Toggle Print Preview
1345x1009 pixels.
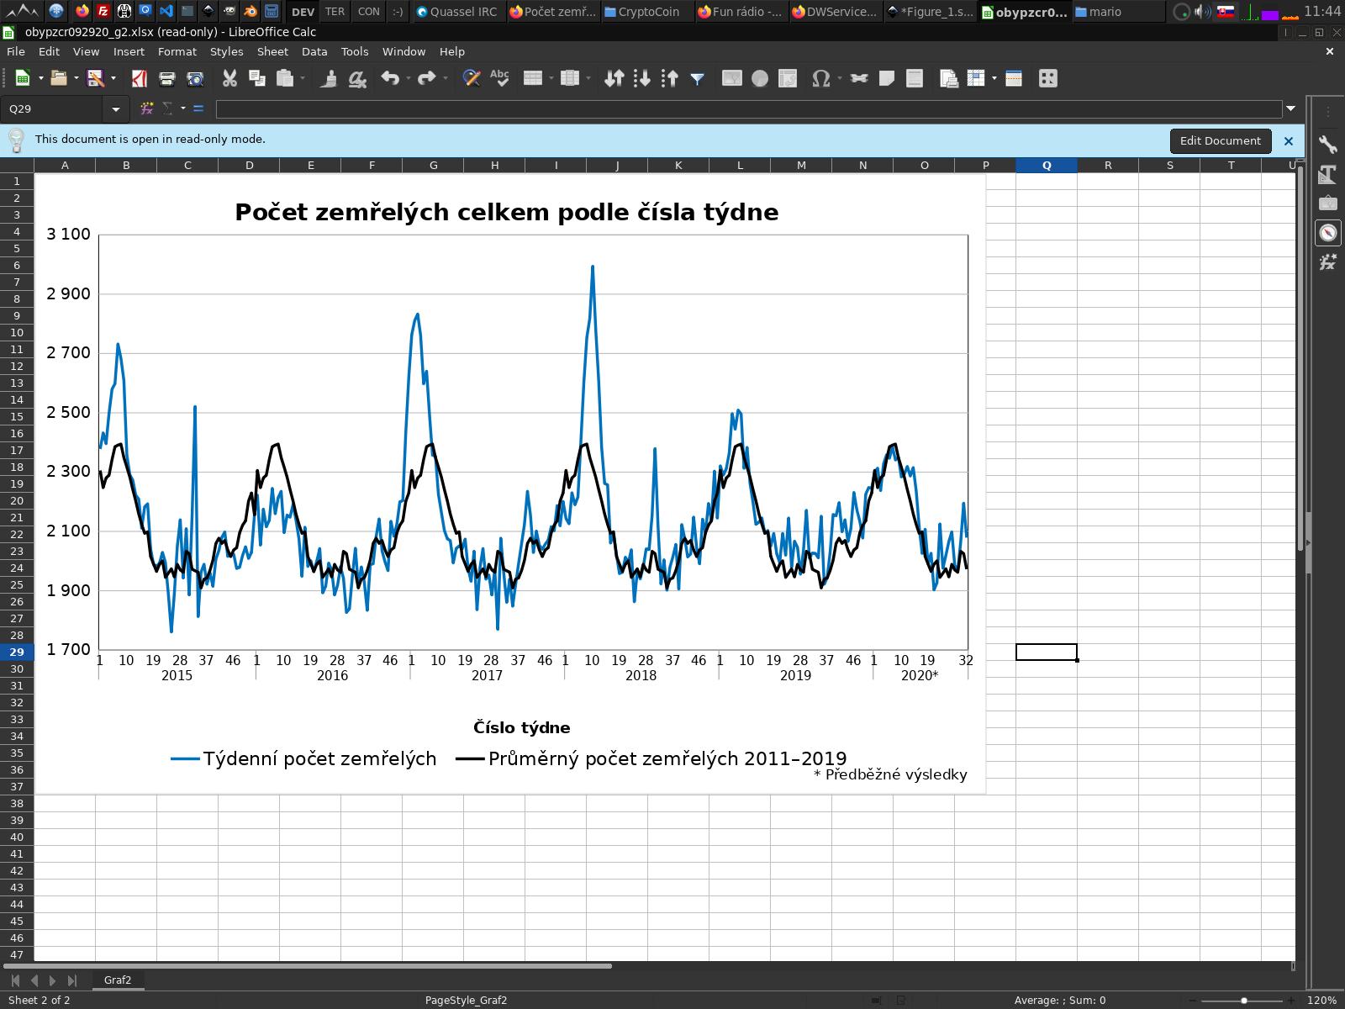pos(195,78)
